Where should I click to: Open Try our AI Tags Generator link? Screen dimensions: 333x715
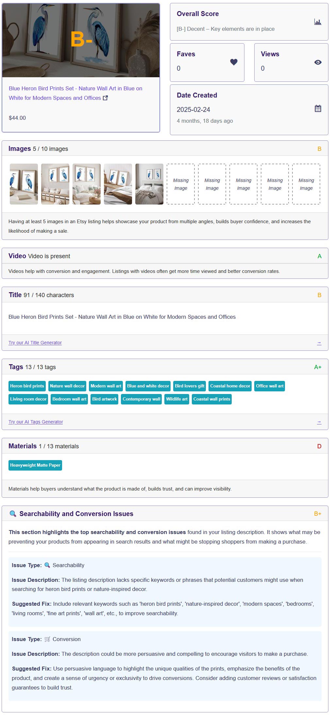pos(36,422)
